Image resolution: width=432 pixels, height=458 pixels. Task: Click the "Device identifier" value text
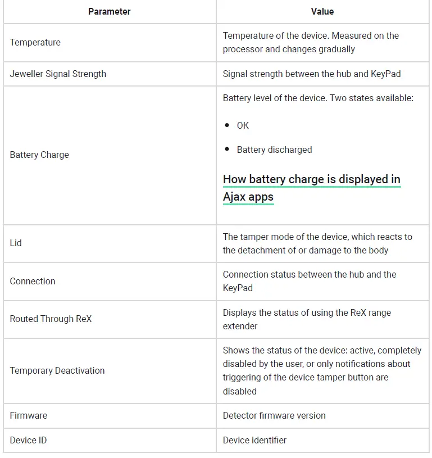254,440
